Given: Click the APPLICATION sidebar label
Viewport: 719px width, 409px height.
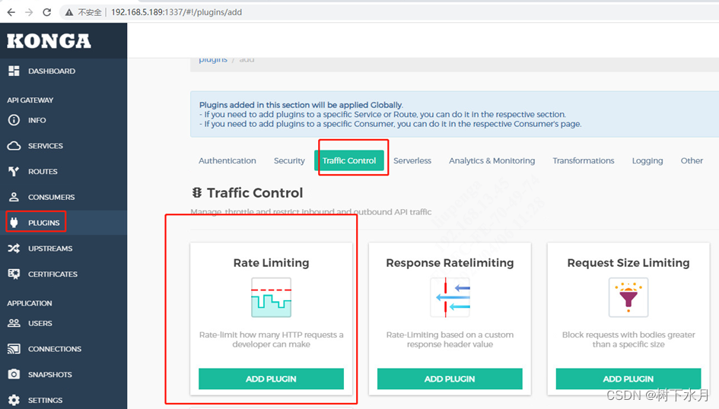Looking at the screenshot, I should [30, 303].
